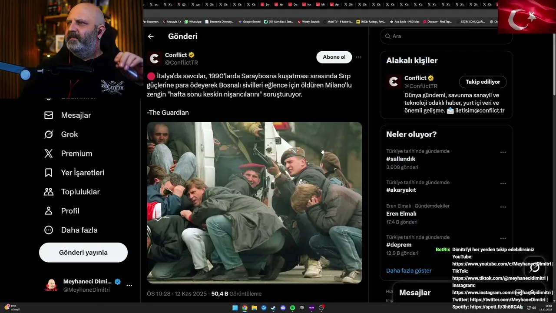The image size is (556, 313).
Task: Open options for Eren Elmalı trend
Action: point(503,207)
